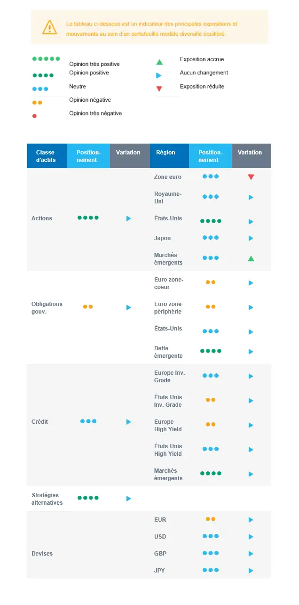Image resolution: width=299 pixels, height=605 pixels.
Task: Click the green up arrow for Marchés émergents actions
Action: (251, 258)
